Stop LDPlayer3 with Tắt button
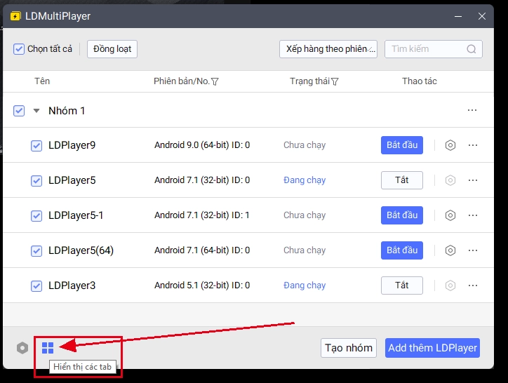 (402, 285)
